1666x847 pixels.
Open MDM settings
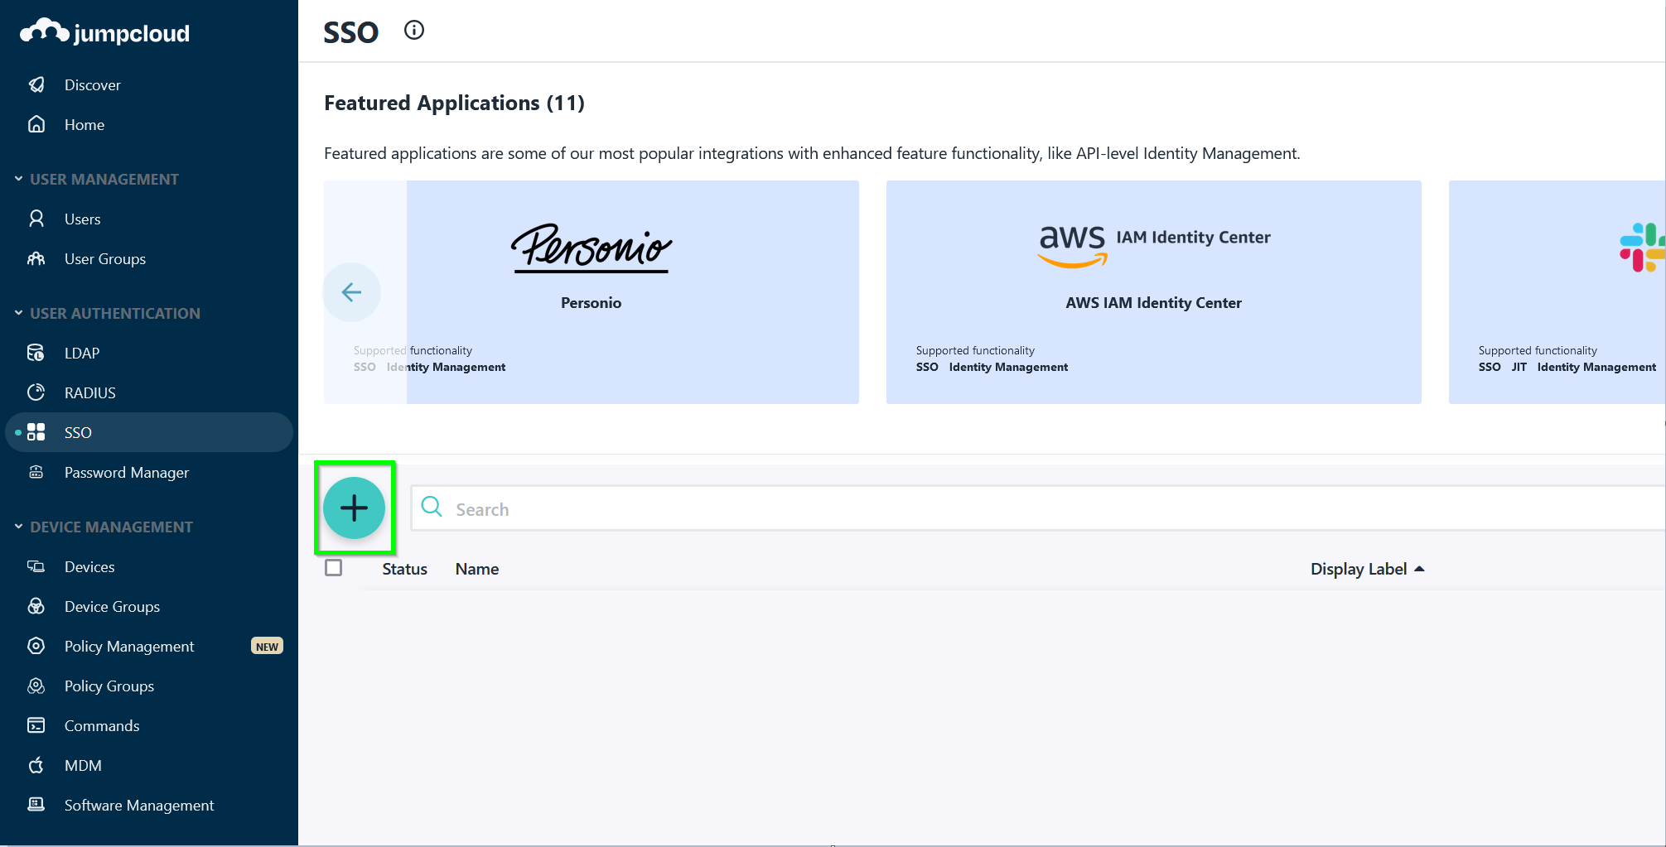[83, 766]
